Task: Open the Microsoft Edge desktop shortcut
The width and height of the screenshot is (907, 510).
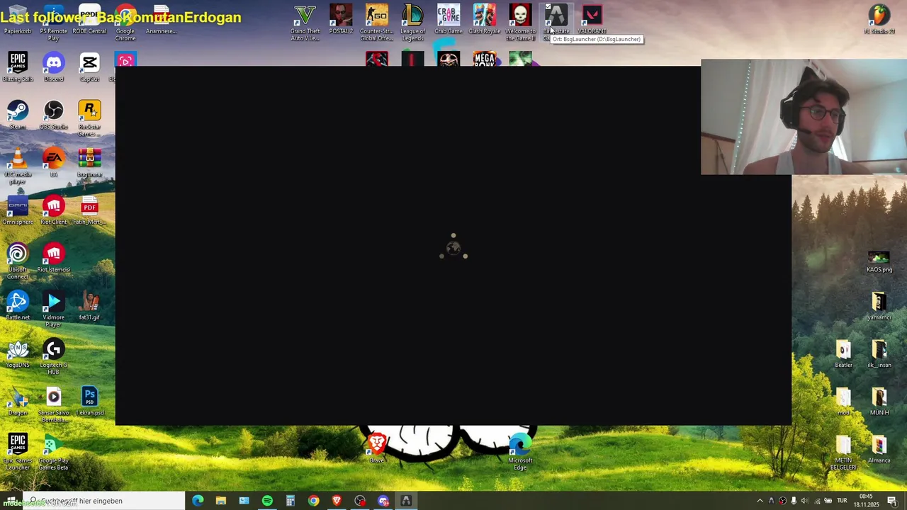Action: pos(520,451)
